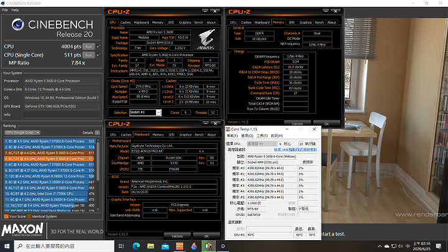The image size is (448, 252).
Task: Click the empty Info field in Cinebench
Action: (x=62, y=114)
